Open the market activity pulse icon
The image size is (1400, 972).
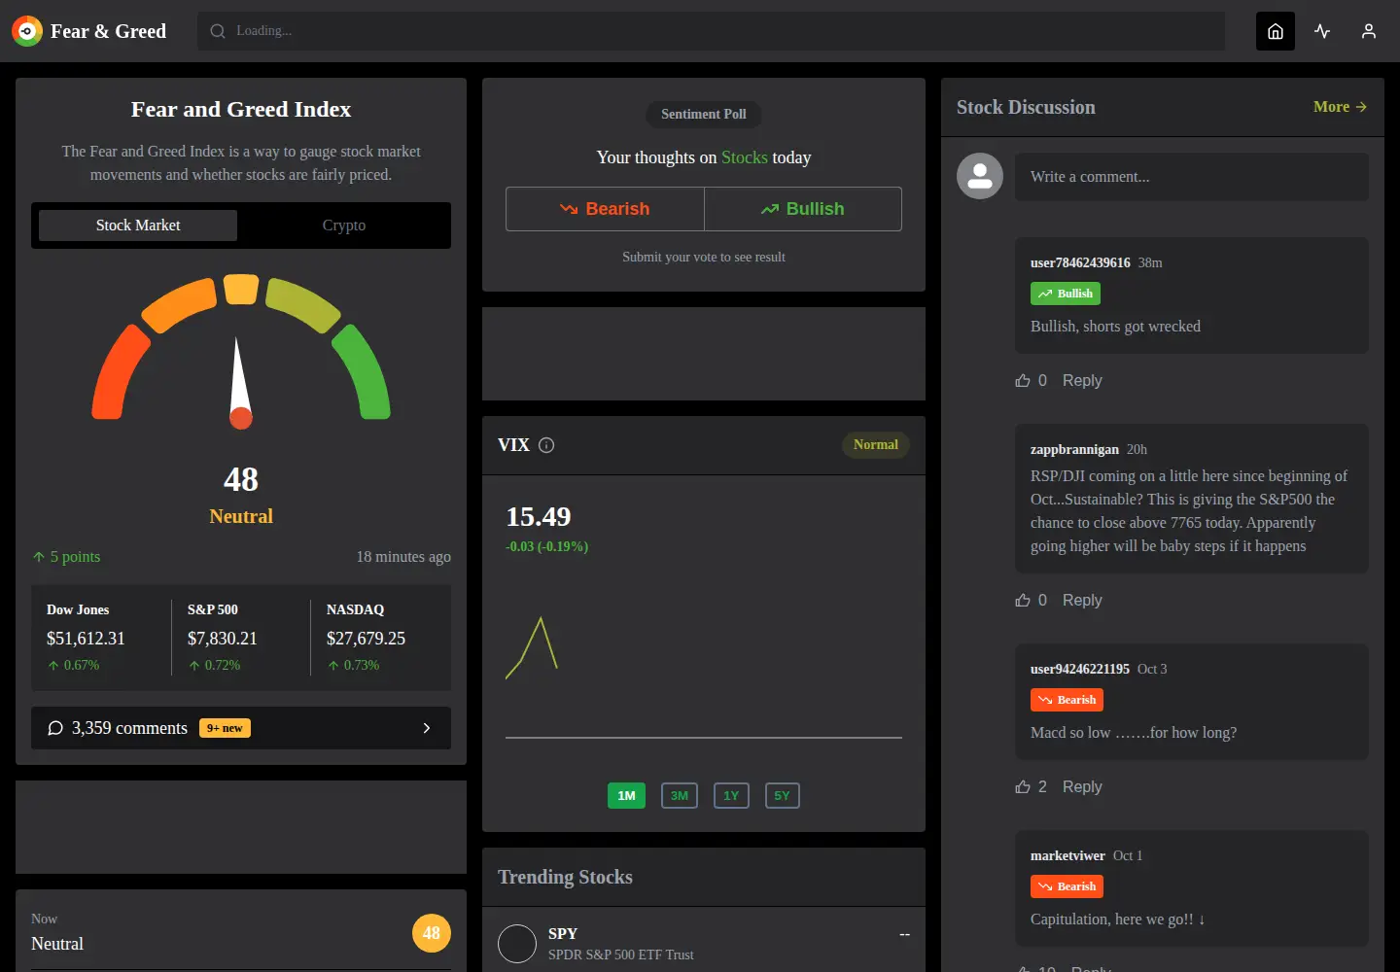pyautogui.click(x=1322, y=31)
